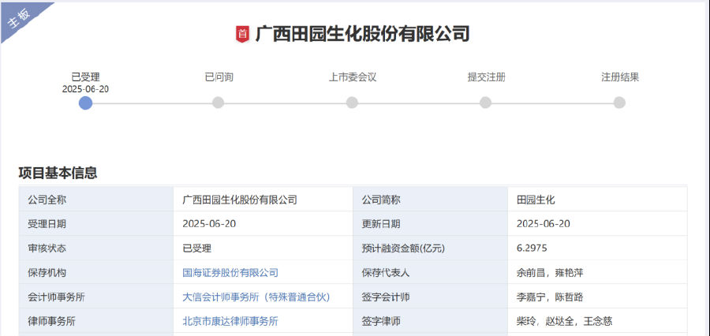
Task: Click the 广西田园生化股份有限公司 table cell value
Action: pos(240,200)
